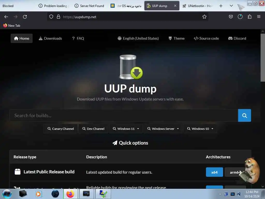Open the Firefox extensions puzzle icon

[x=249, y=17]
